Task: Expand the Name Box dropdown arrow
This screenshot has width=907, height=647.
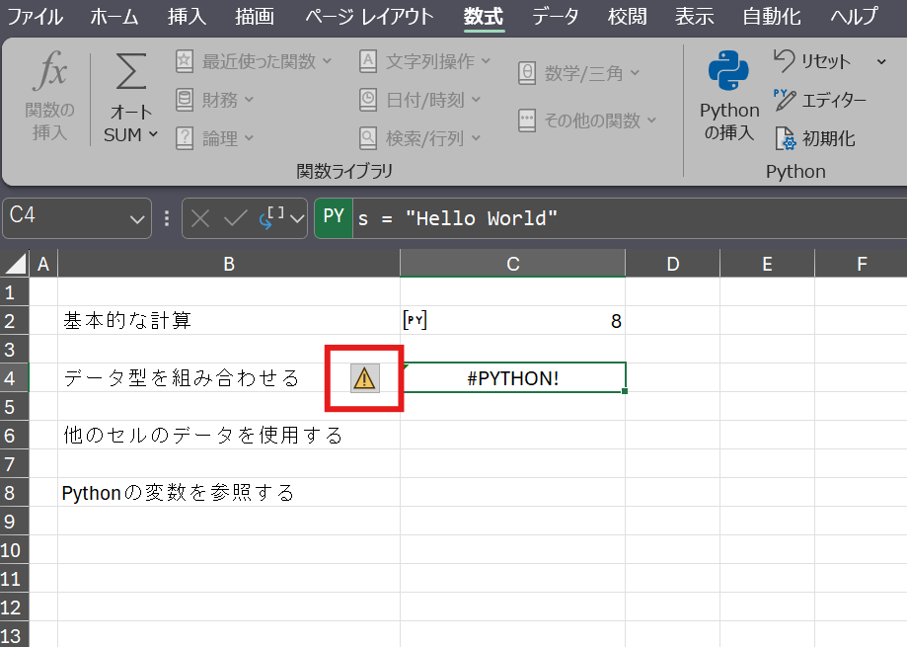Action: click(138, 219)
